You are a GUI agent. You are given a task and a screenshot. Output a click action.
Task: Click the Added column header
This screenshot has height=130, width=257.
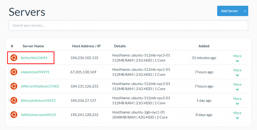[x=204, y=46]
